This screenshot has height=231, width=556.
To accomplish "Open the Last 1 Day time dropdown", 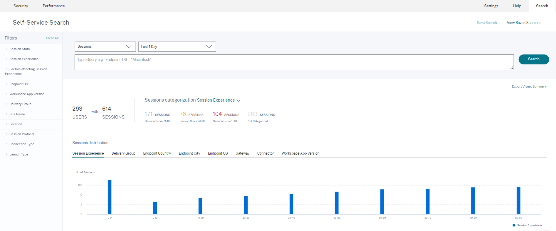I will pos(177,47).
